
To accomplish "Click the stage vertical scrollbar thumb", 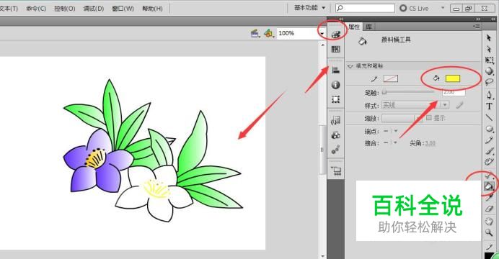I will coord(322,150).
